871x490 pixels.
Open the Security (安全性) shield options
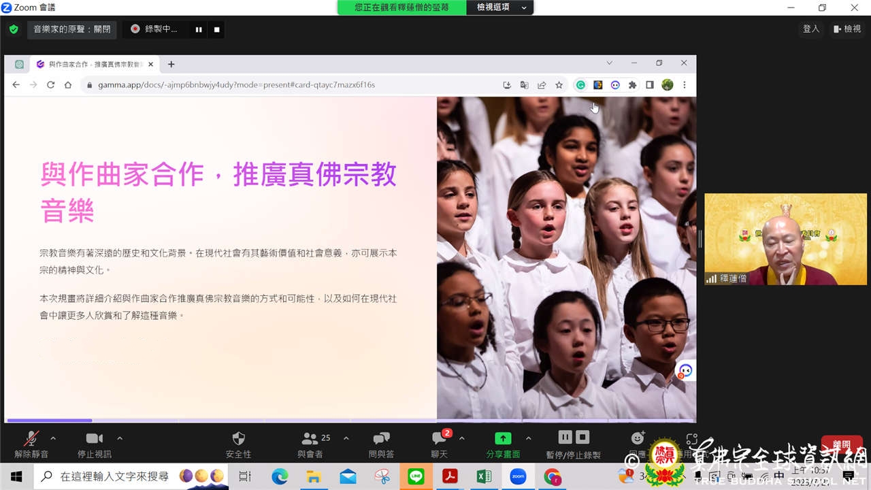tap(238, 444)
